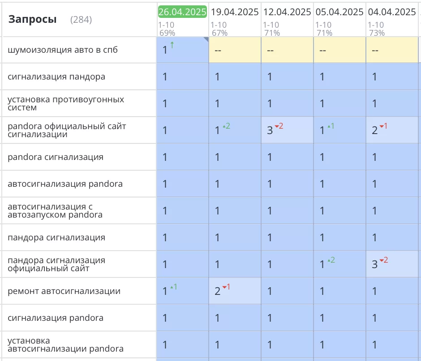421x361 pixels.
Task: Click red down-2 indicator in 12.04.2025 column
Action: [279, 126]
